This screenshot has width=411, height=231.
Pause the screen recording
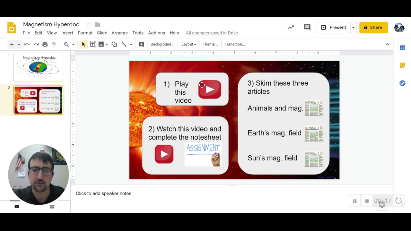355,201
